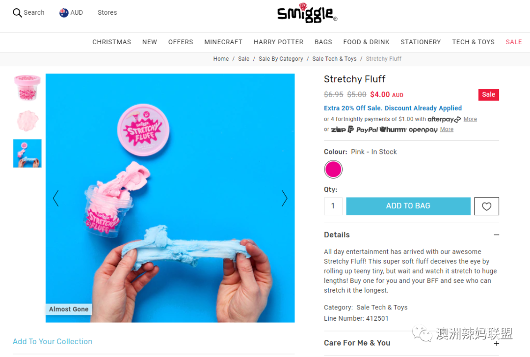Select the pink tub thumbnail

[x=27, y=88]
